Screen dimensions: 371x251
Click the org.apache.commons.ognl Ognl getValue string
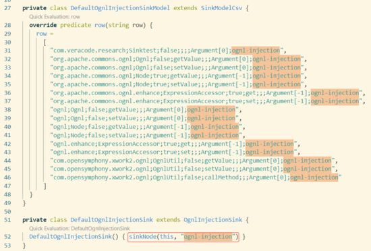(x=177, y=59)
